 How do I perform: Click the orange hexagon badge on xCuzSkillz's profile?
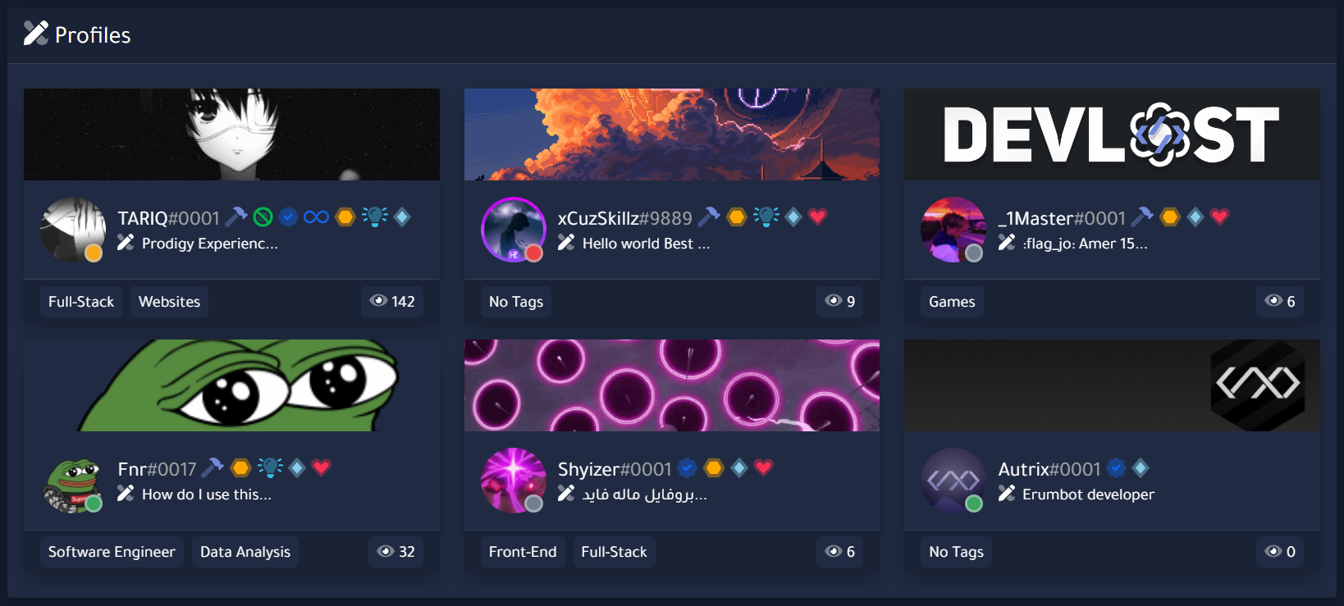[x=737, y=217]
